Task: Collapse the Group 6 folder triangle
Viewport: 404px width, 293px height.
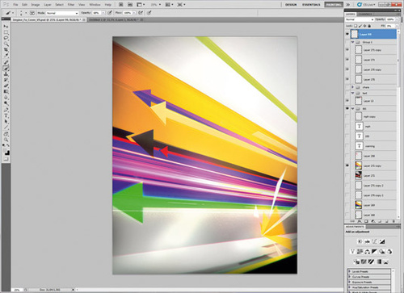Action: pyautogui.click(x=352, y=42)
